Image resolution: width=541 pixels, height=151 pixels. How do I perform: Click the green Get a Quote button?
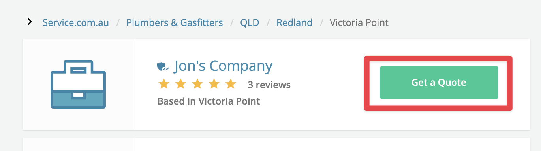tap(439, 83)
